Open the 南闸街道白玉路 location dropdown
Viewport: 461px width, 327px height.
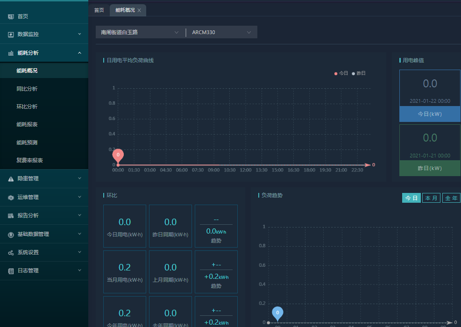[x=140, y=32]
